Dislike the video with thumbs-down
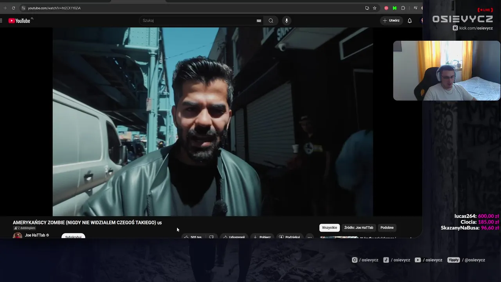 [x=211, y=237]
